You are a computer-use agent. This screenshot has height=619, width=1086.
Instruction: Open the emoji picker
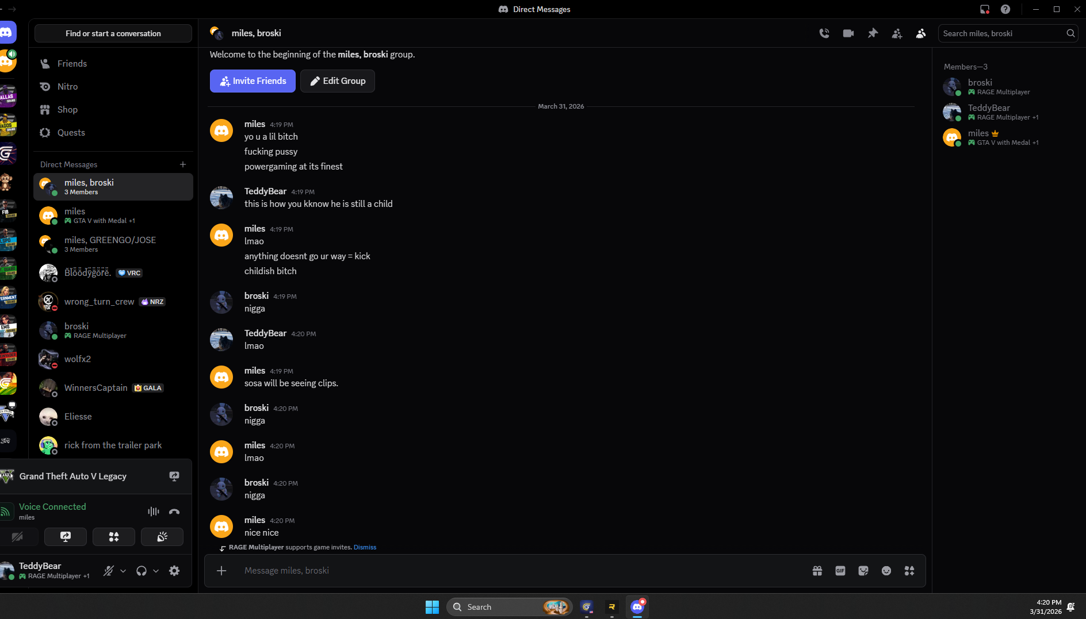[886, 571]
